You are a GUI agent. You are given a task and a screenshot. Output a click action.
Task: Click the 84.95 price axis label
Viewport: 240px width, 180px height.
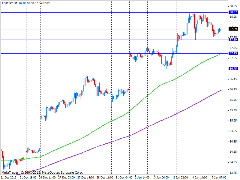pyautogui.click(x=233, y=131)
